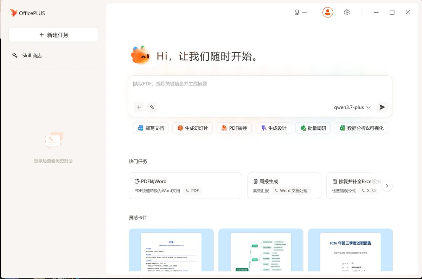Open the 修复并补全Excel公式 task card
This screenshot has height=279, width=422.
point(354,186)
